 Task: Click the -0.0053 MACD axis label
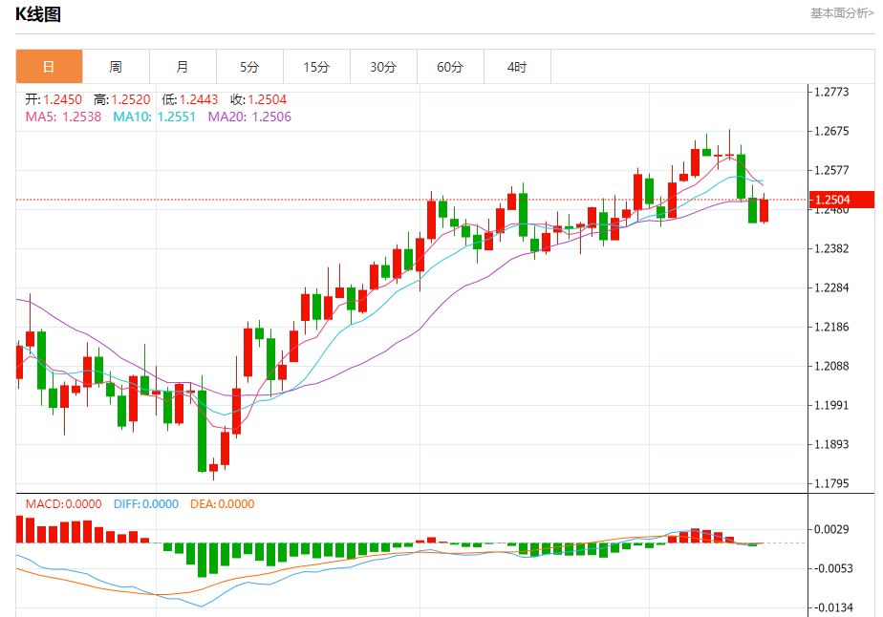pos(833,568)
